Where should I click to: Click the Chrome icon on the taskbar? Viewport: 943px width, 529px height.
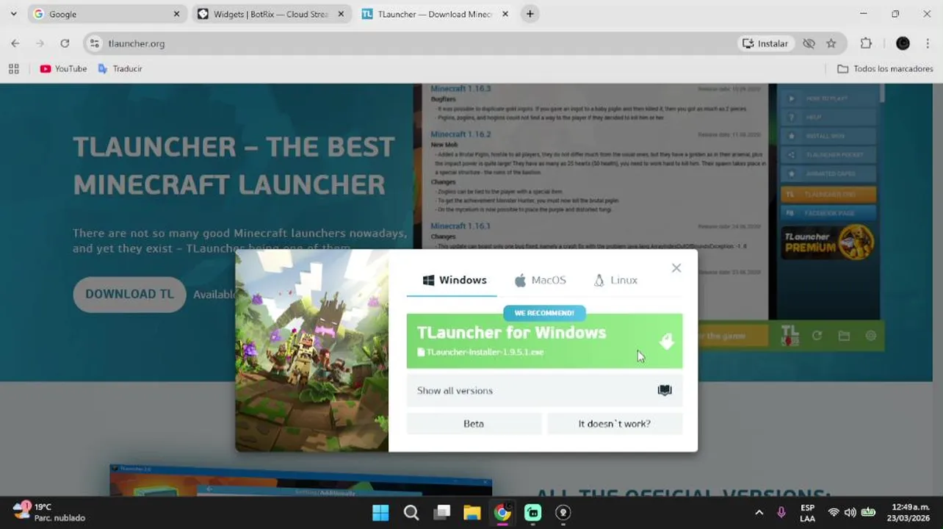pyautogui.click(x=502, y=513)
